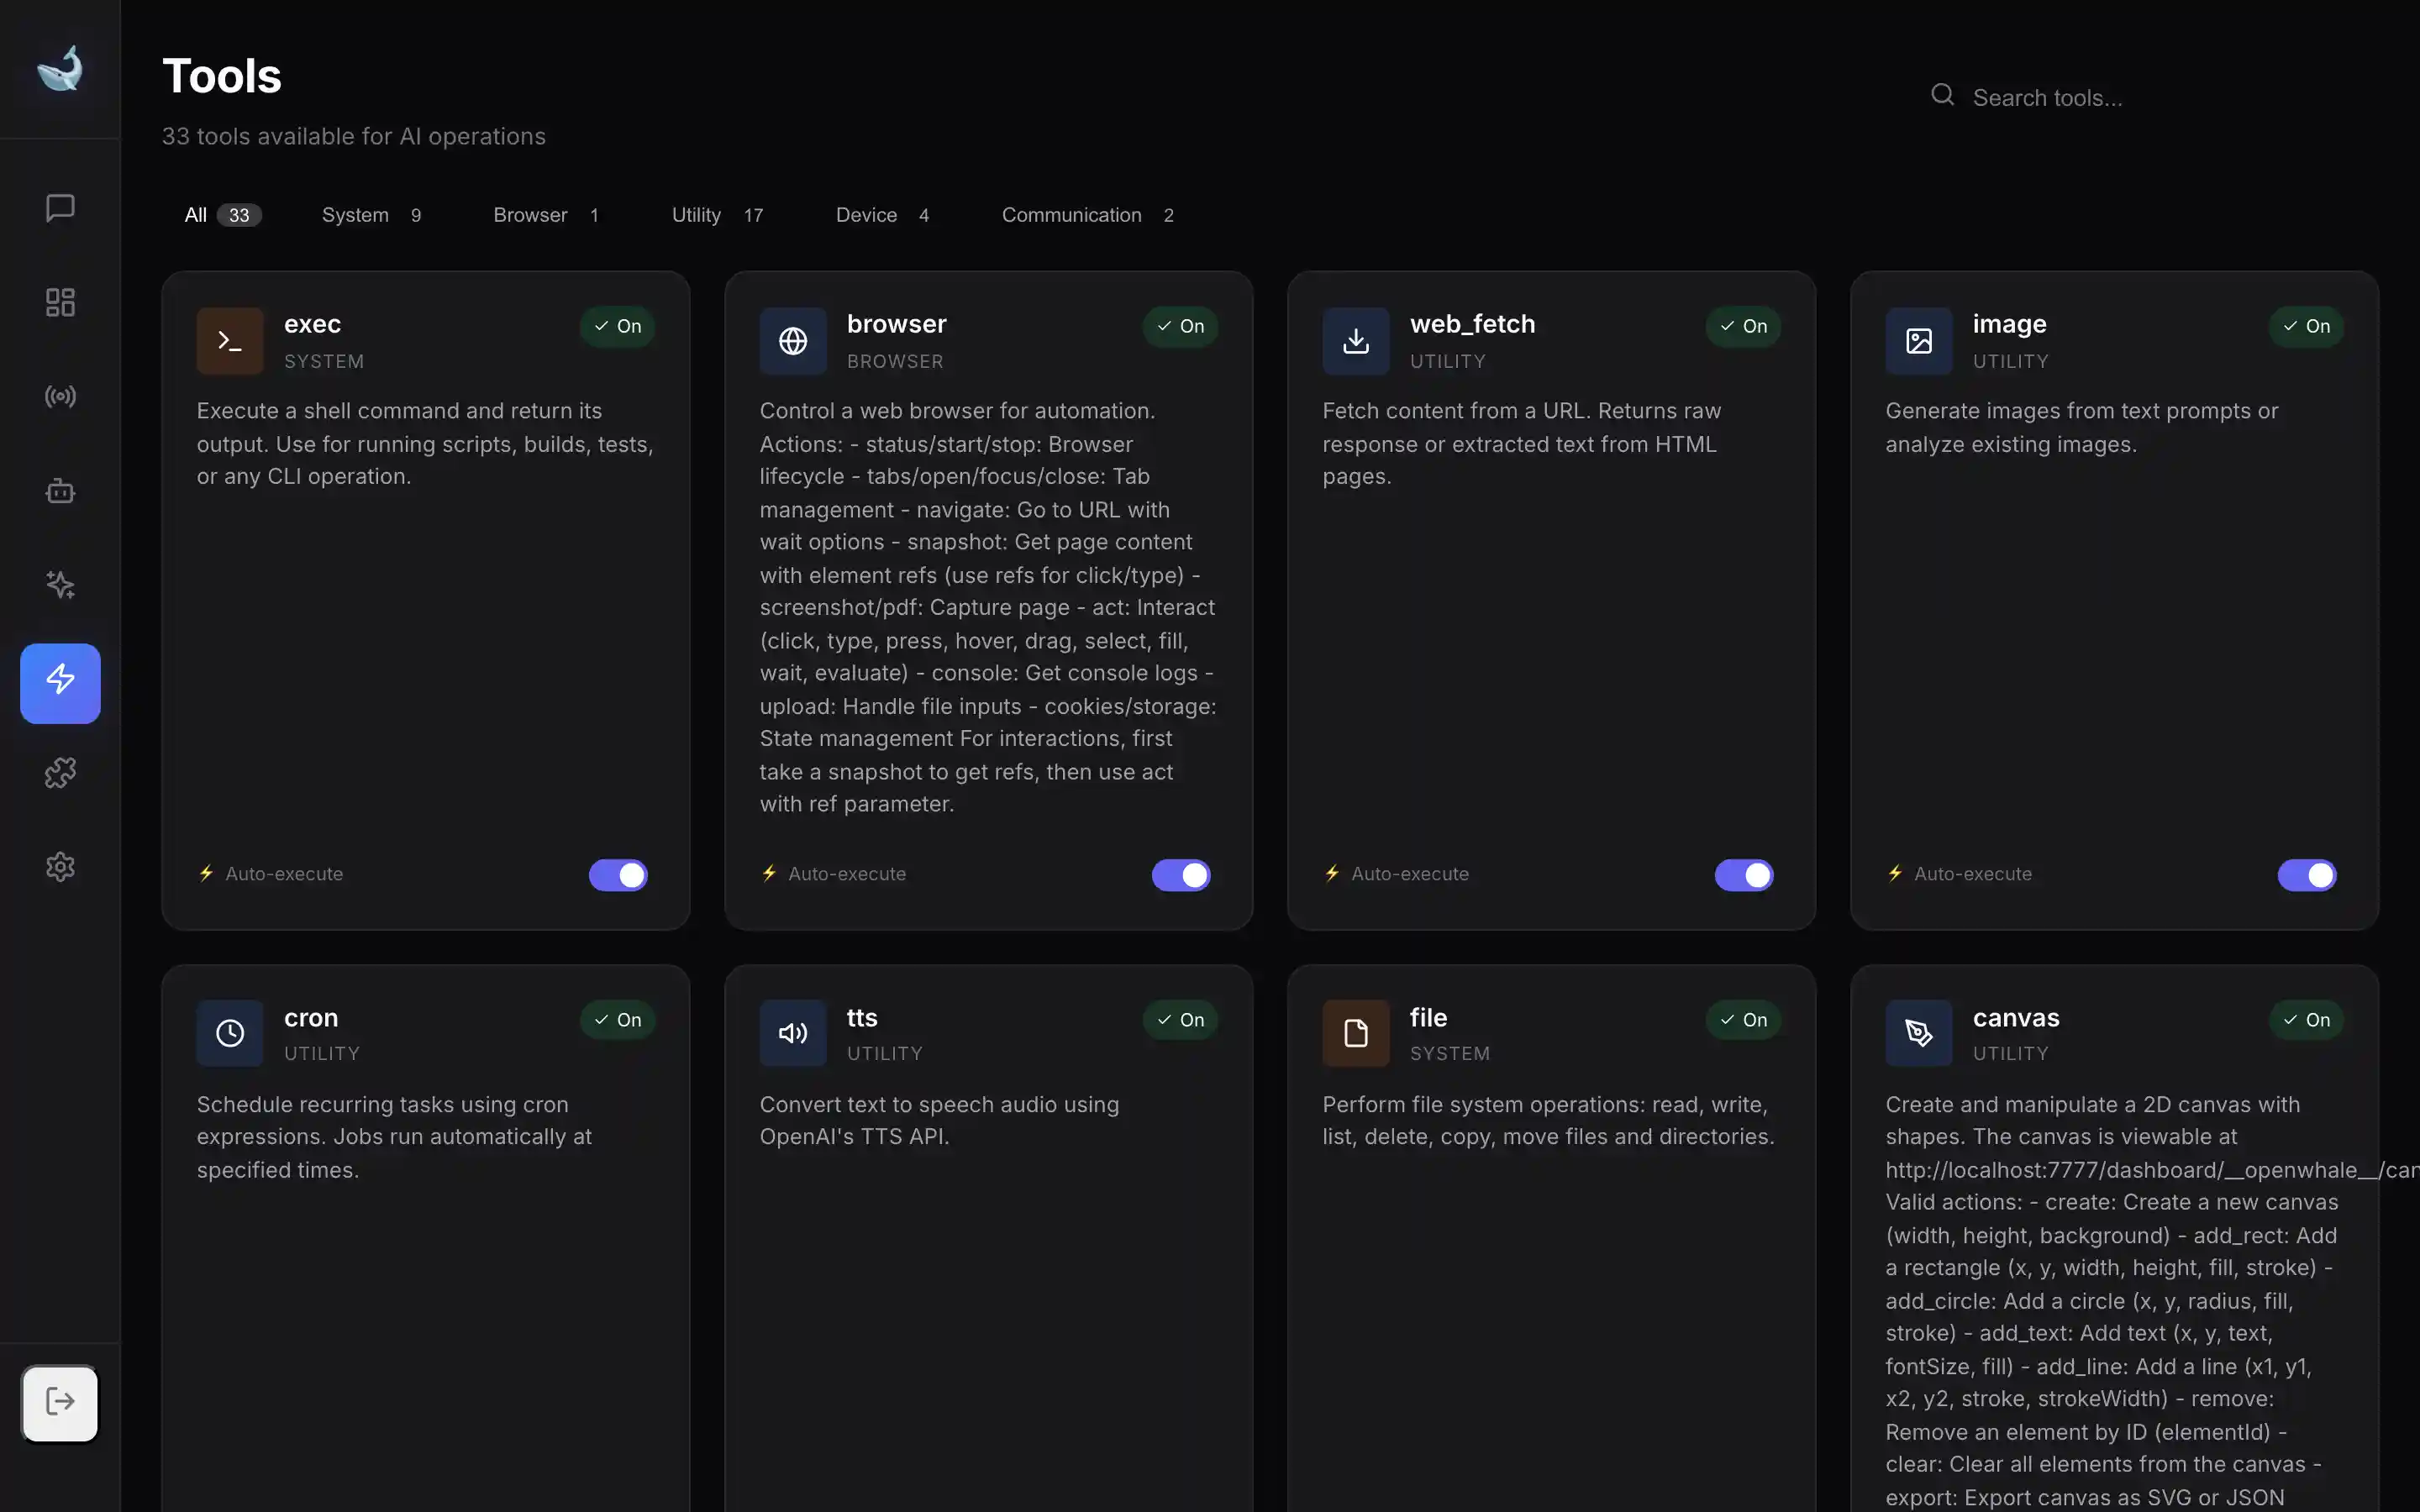Click the exec tool terminal icon

[x=229, y=341]
